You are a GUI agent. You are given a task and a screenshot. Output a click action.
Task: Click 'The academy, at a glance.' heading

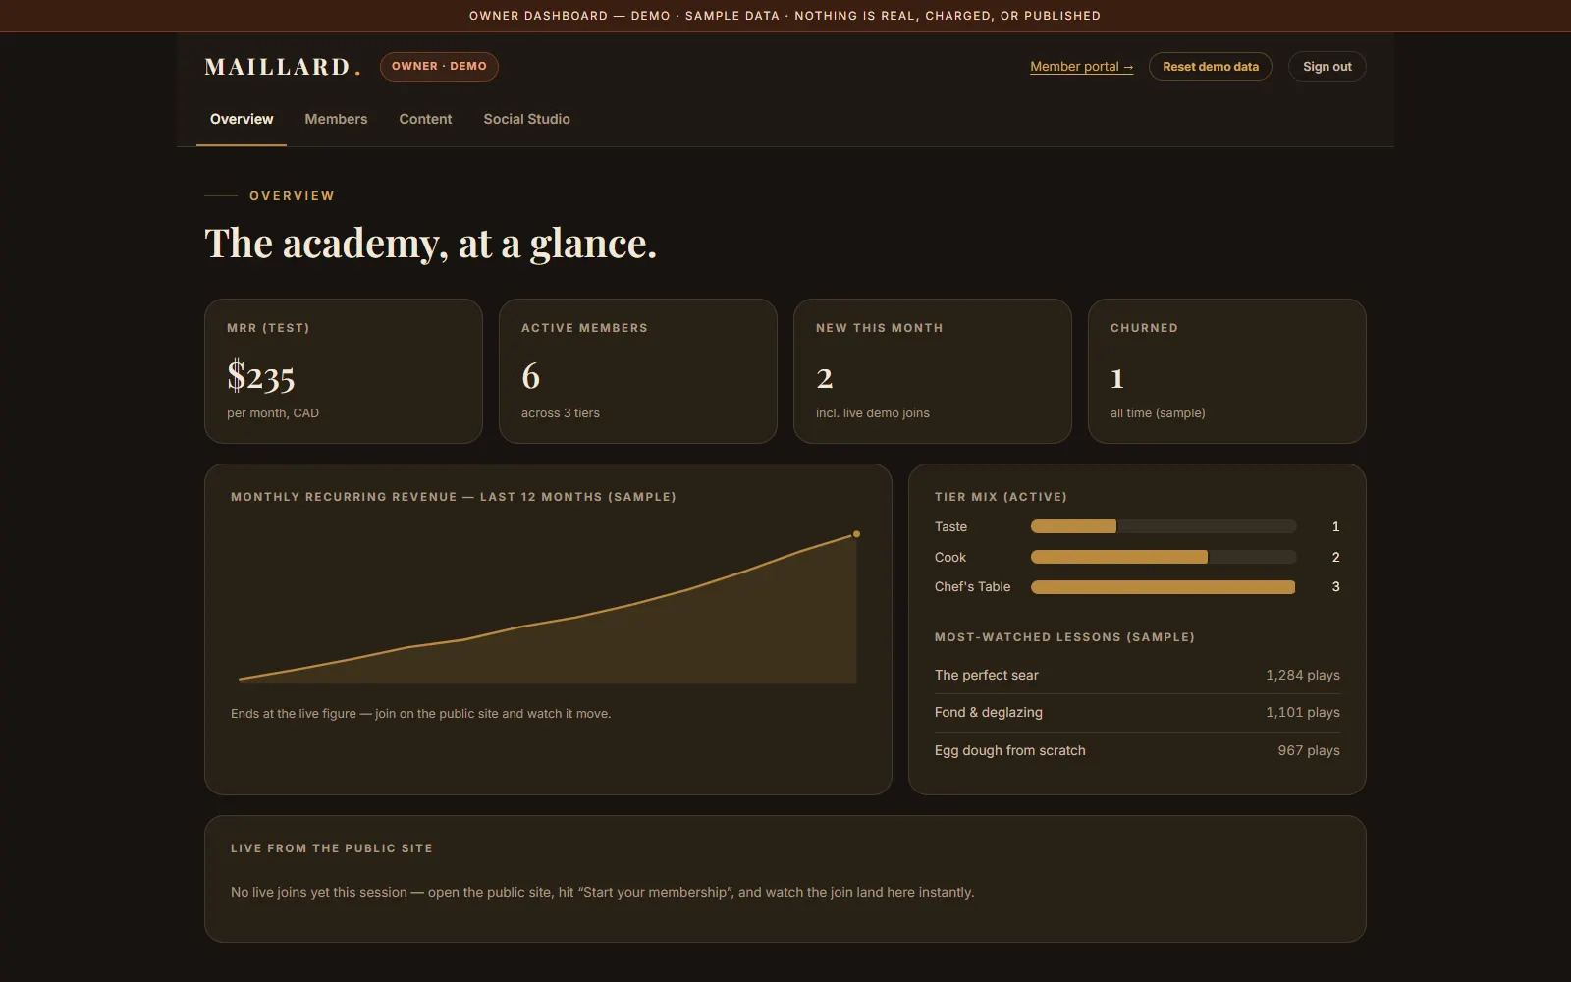tap(430, 244)
